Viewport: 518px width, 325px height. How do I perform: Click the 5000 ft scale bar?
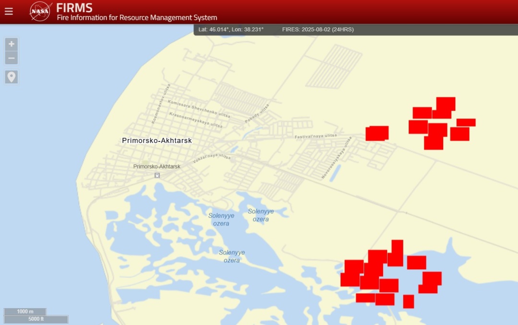(36, 319)
